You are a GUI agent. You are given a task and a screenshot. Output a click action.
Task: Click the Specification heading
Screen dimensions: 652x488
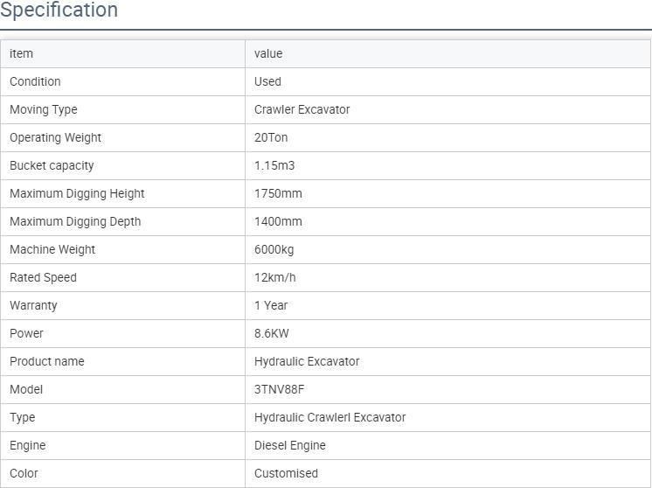tap(59, 10)
